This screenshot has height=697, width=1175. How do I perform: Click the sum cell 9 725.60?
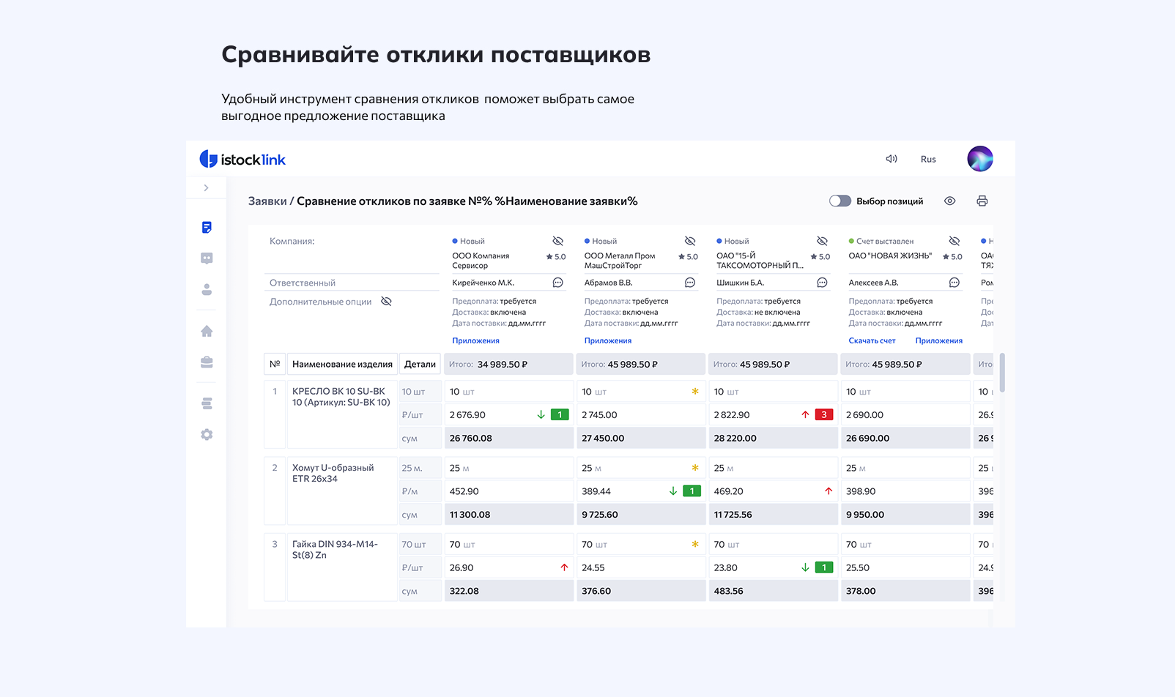coord(641,515)
